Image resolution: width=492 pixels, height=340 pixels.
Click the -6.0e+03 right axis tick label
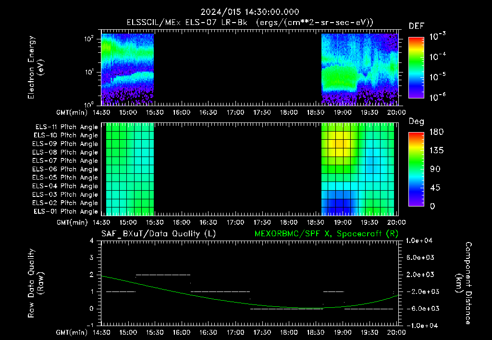pyautogui.click(x=420, y=309)
